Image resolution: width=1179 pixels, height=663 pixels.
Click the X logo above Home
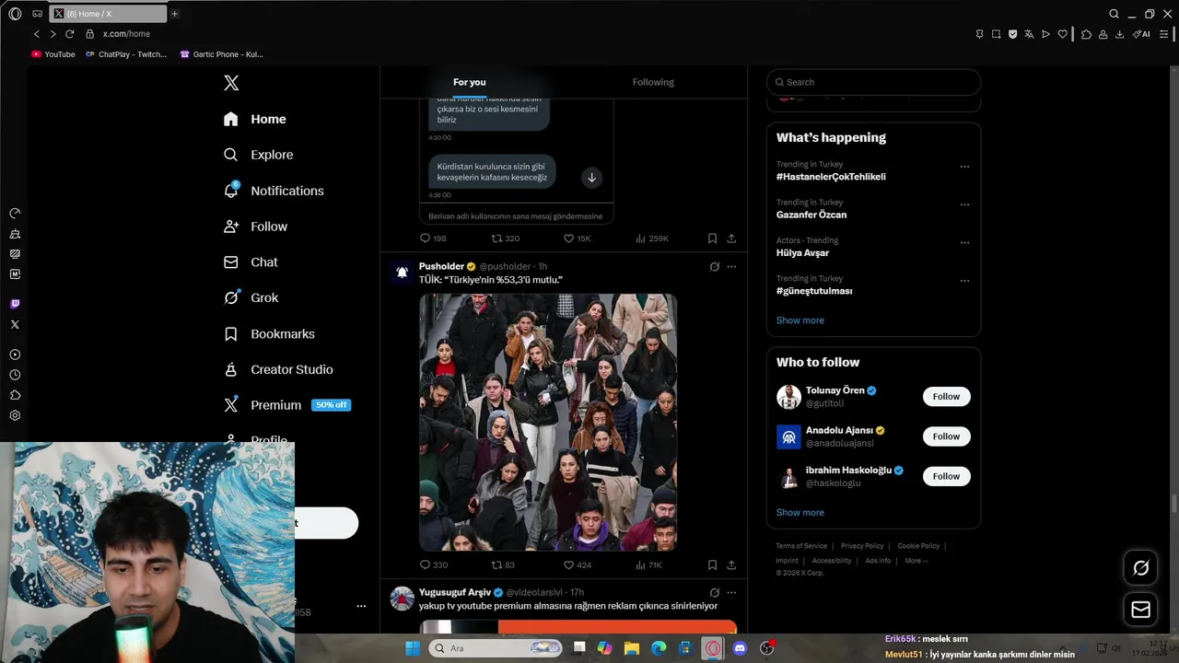(231, 83)
